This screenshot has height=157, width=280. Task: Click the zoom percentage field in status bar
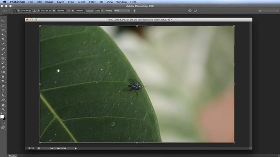coord(31,148)
